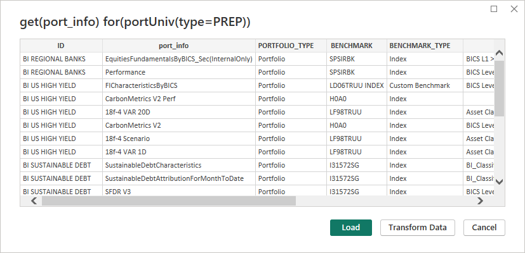Click the Load button
The image size is (525, 253).
click(351, 228)
